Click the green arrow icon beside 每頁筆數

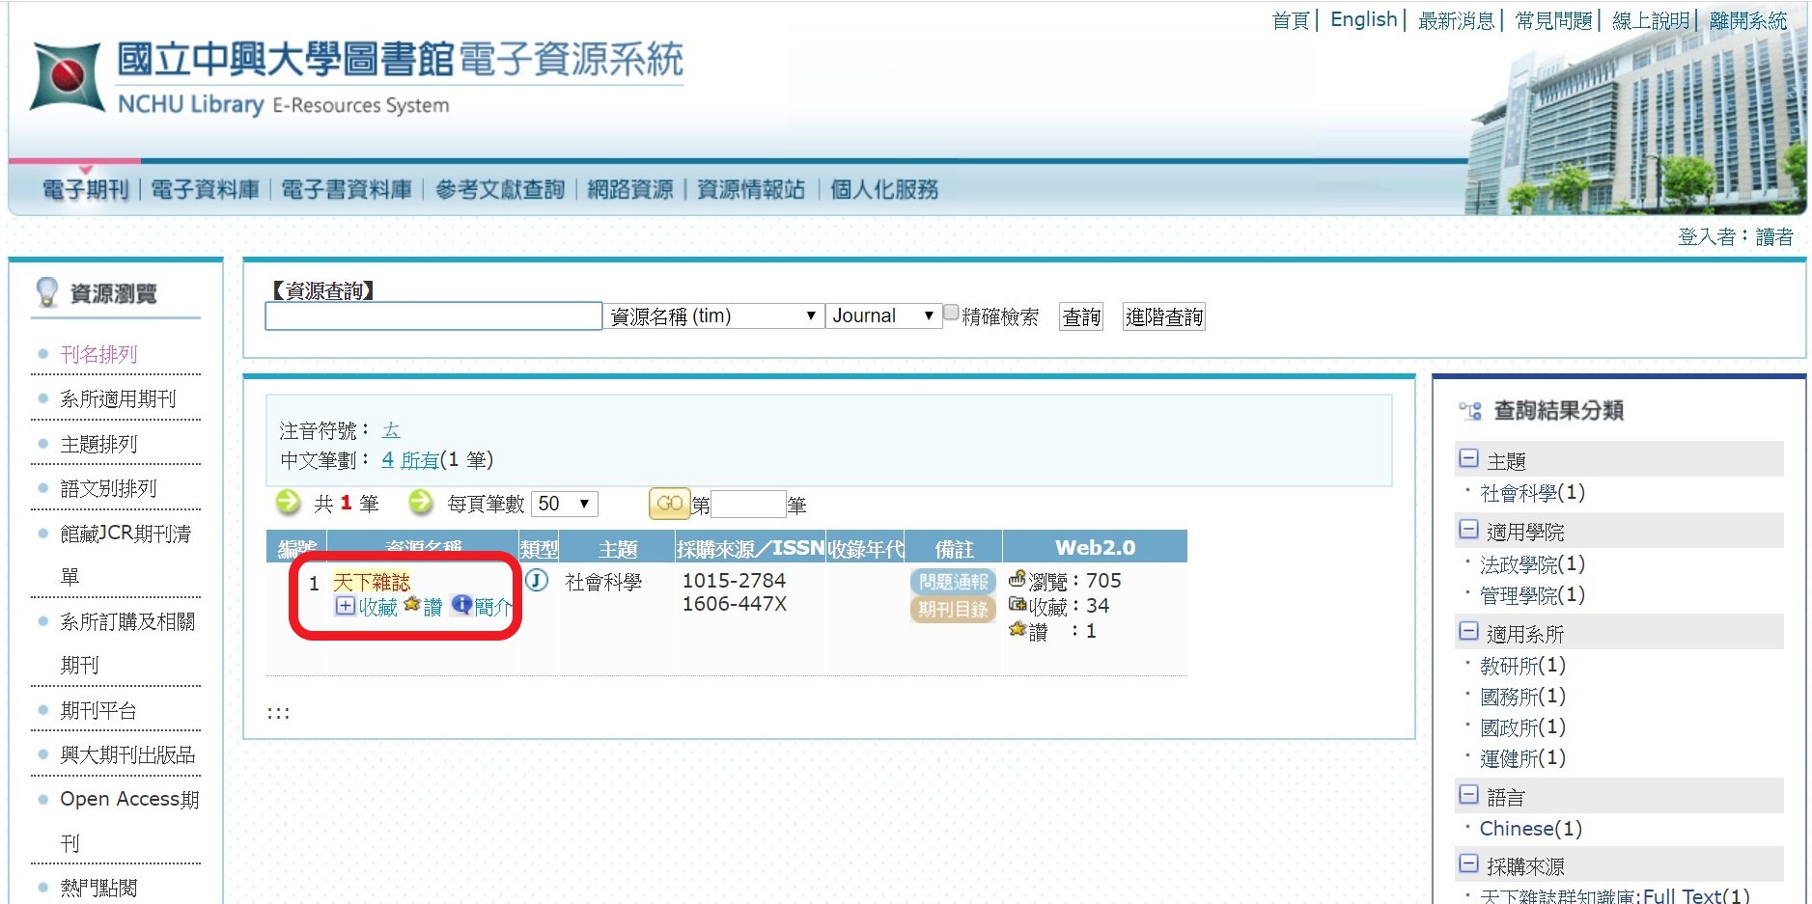[421, 502]
